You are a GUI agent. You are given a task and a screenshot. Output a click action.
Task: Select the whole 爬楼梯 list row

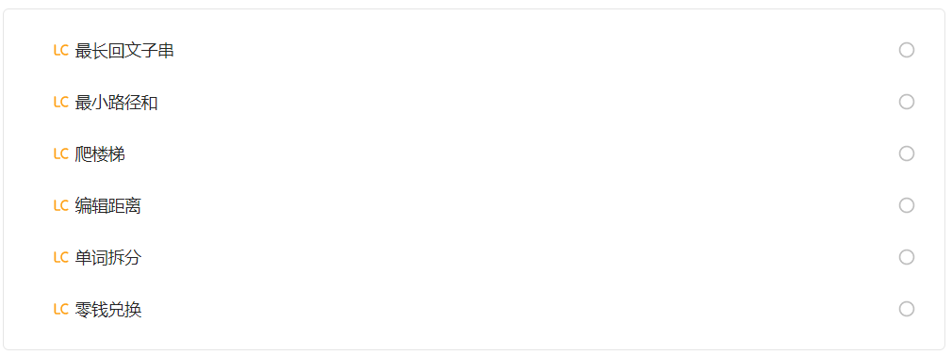point(474,154)
